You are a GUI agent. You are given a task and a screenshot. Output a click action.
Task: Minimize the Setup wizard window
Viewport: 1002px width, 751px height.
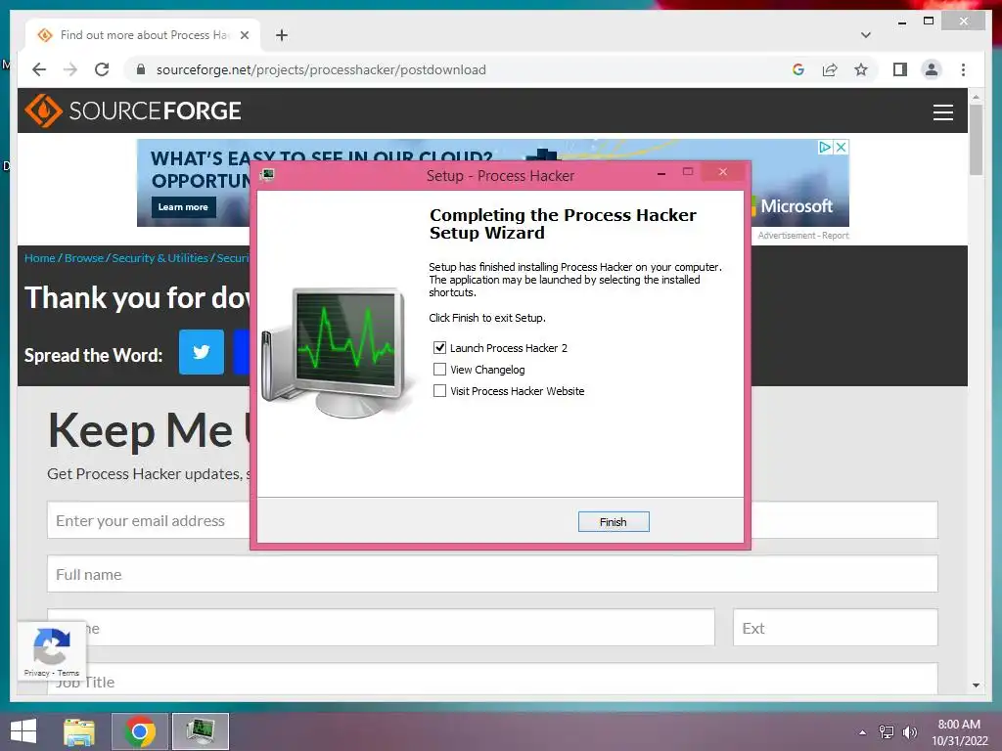pyautogui.click(x=661, y=172)
